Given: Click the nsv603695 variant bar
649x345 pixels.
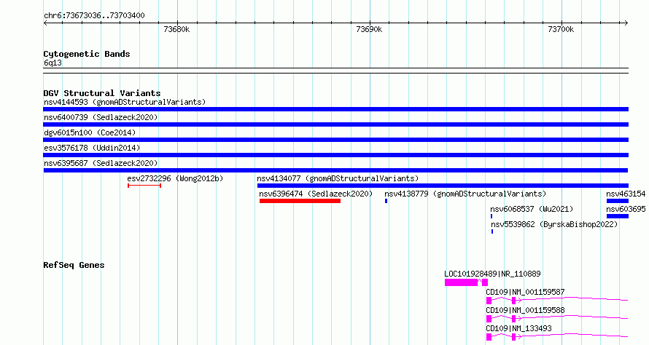Looking at the screenshot, I should pyautogui.click(x=618, y=216).
